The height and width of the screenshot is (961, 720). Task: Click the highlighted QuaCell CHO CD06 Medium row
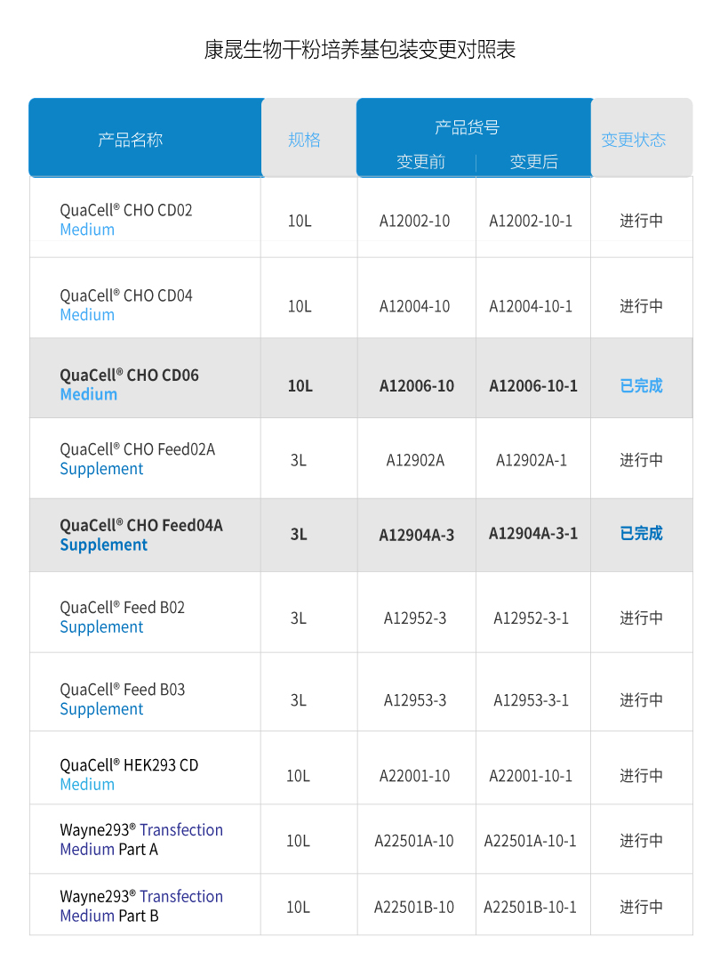point(361,378)
